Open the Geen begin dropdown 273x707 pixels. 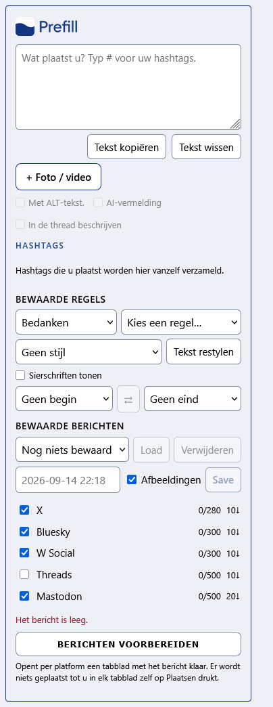(x=64, y=399)
